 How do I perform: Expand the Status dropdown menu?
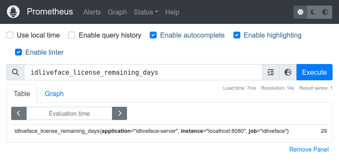pos(146,12)
